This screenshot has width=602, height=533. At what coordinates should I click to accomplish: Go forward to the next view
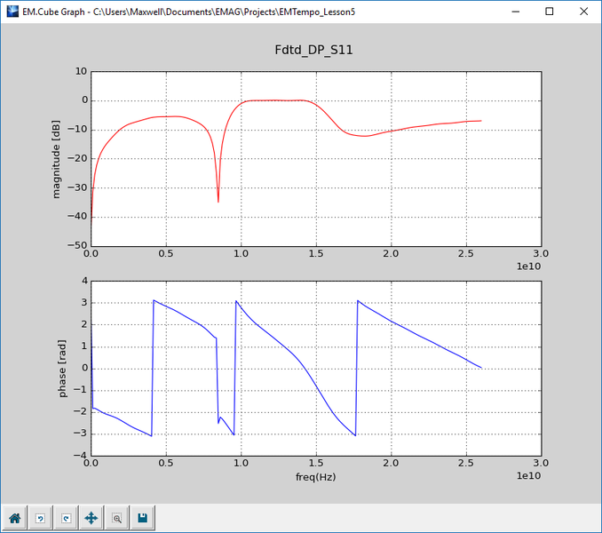[x=66, y=517]
